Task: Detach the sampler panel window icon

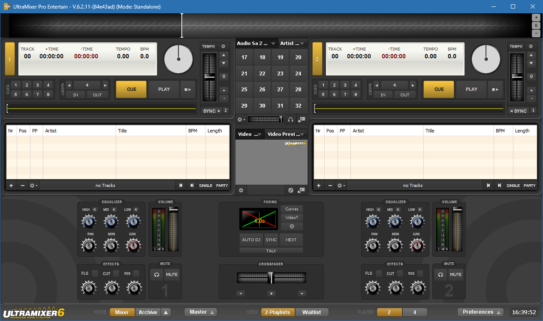Action: (x=302, y=120)
